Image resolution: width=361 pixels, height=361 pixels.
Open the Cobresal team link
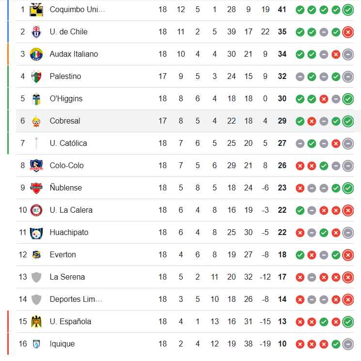[65, 121]
